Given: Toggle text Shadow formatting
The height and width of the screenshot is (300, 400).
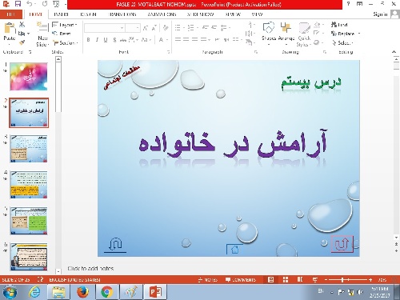Looking at the screenshot, I should [x=114, y=40].
